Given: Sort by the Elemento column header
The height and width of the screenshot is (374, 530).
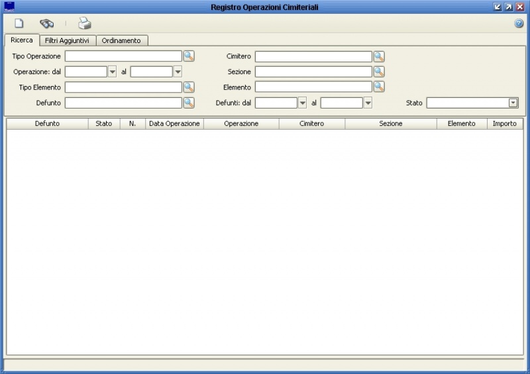Looking at the screenshot, I should [x=462, y=124].
